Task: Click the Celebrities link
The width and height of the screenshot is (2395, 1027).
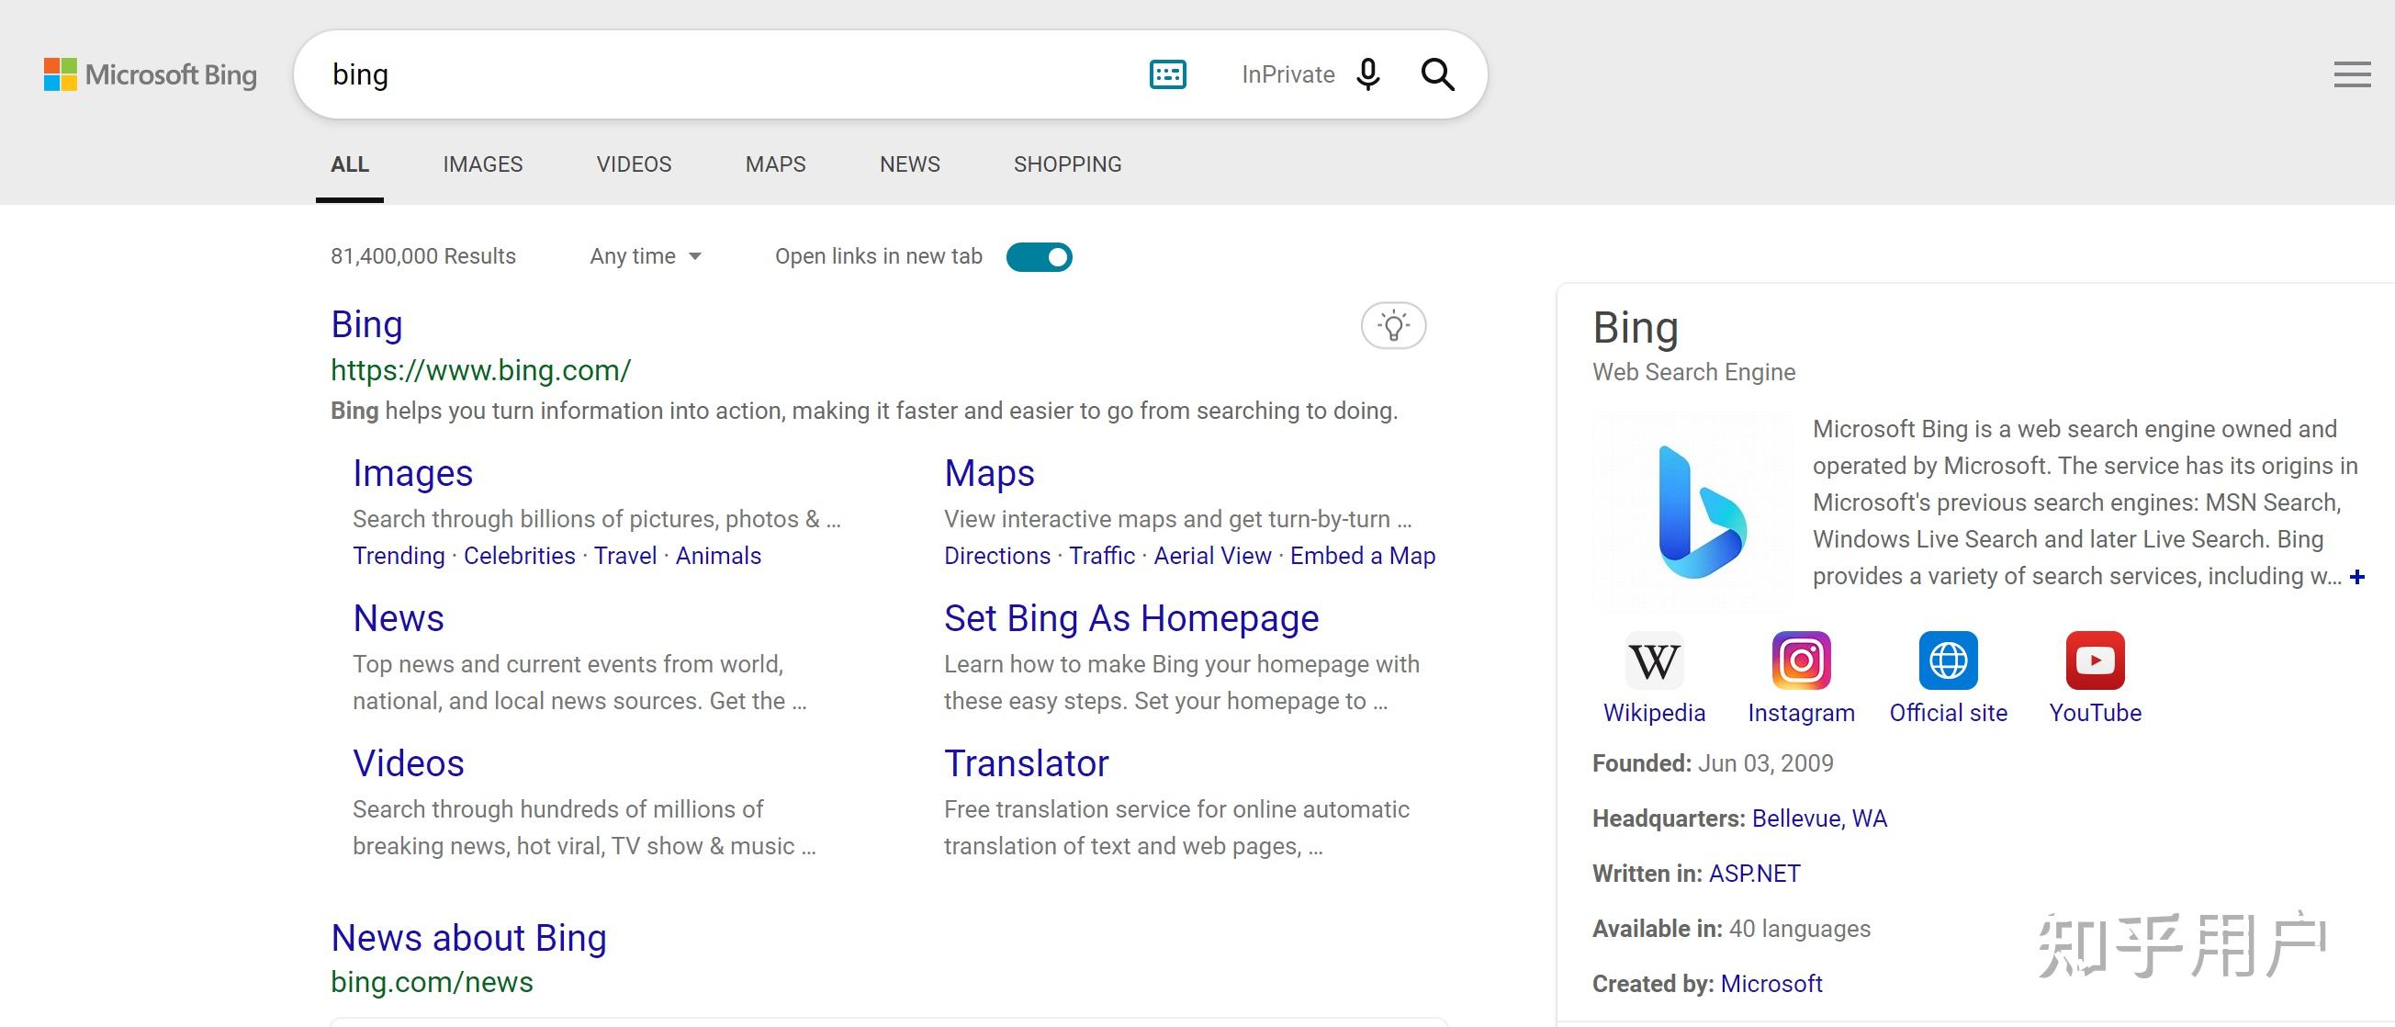Action: 519,557
